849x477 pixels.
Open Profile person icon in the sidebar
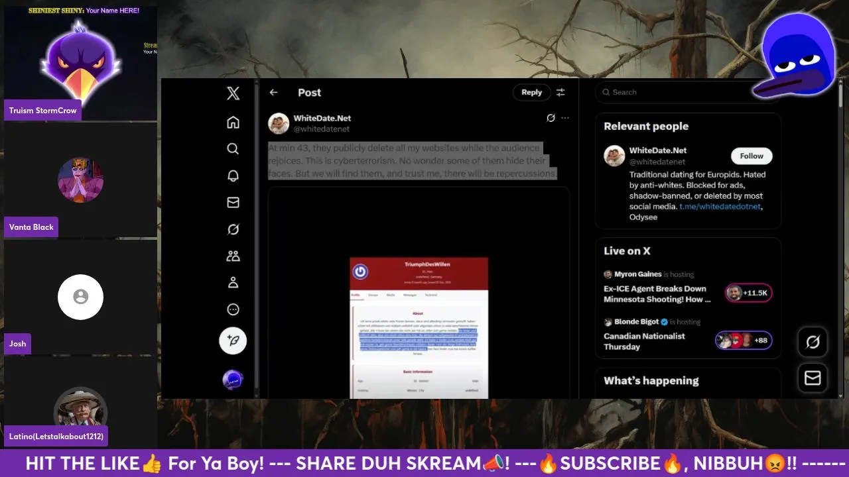233,283
